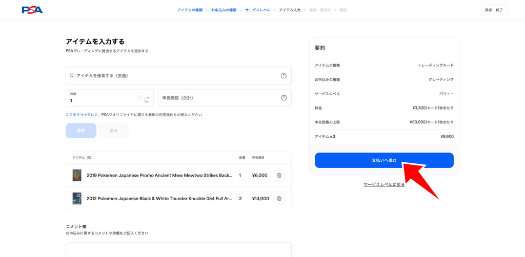
Task: Click トレーディングカード summary value
Action: [x=436, y=66]
